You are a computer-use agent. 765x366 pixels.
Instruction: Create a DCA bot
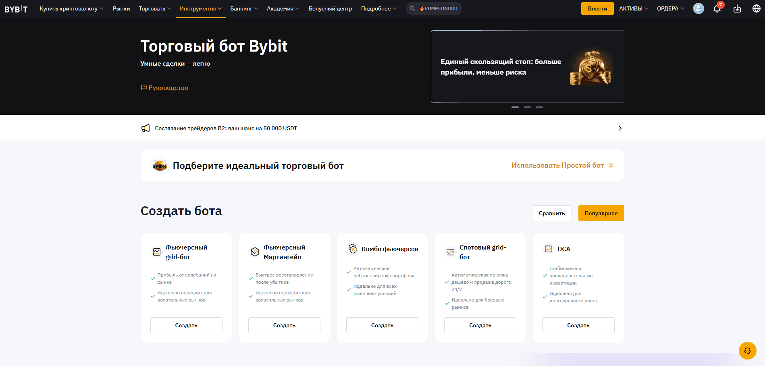click(x=578, y=325)
